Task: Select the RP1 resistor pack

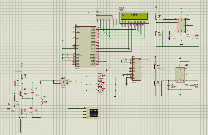Action: click(x=104, y=17)
